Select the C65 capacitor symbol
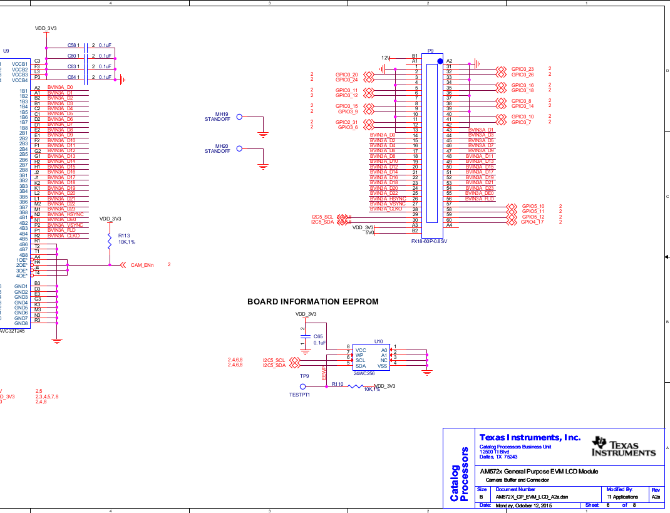The image size is (670, 513). 305,336
